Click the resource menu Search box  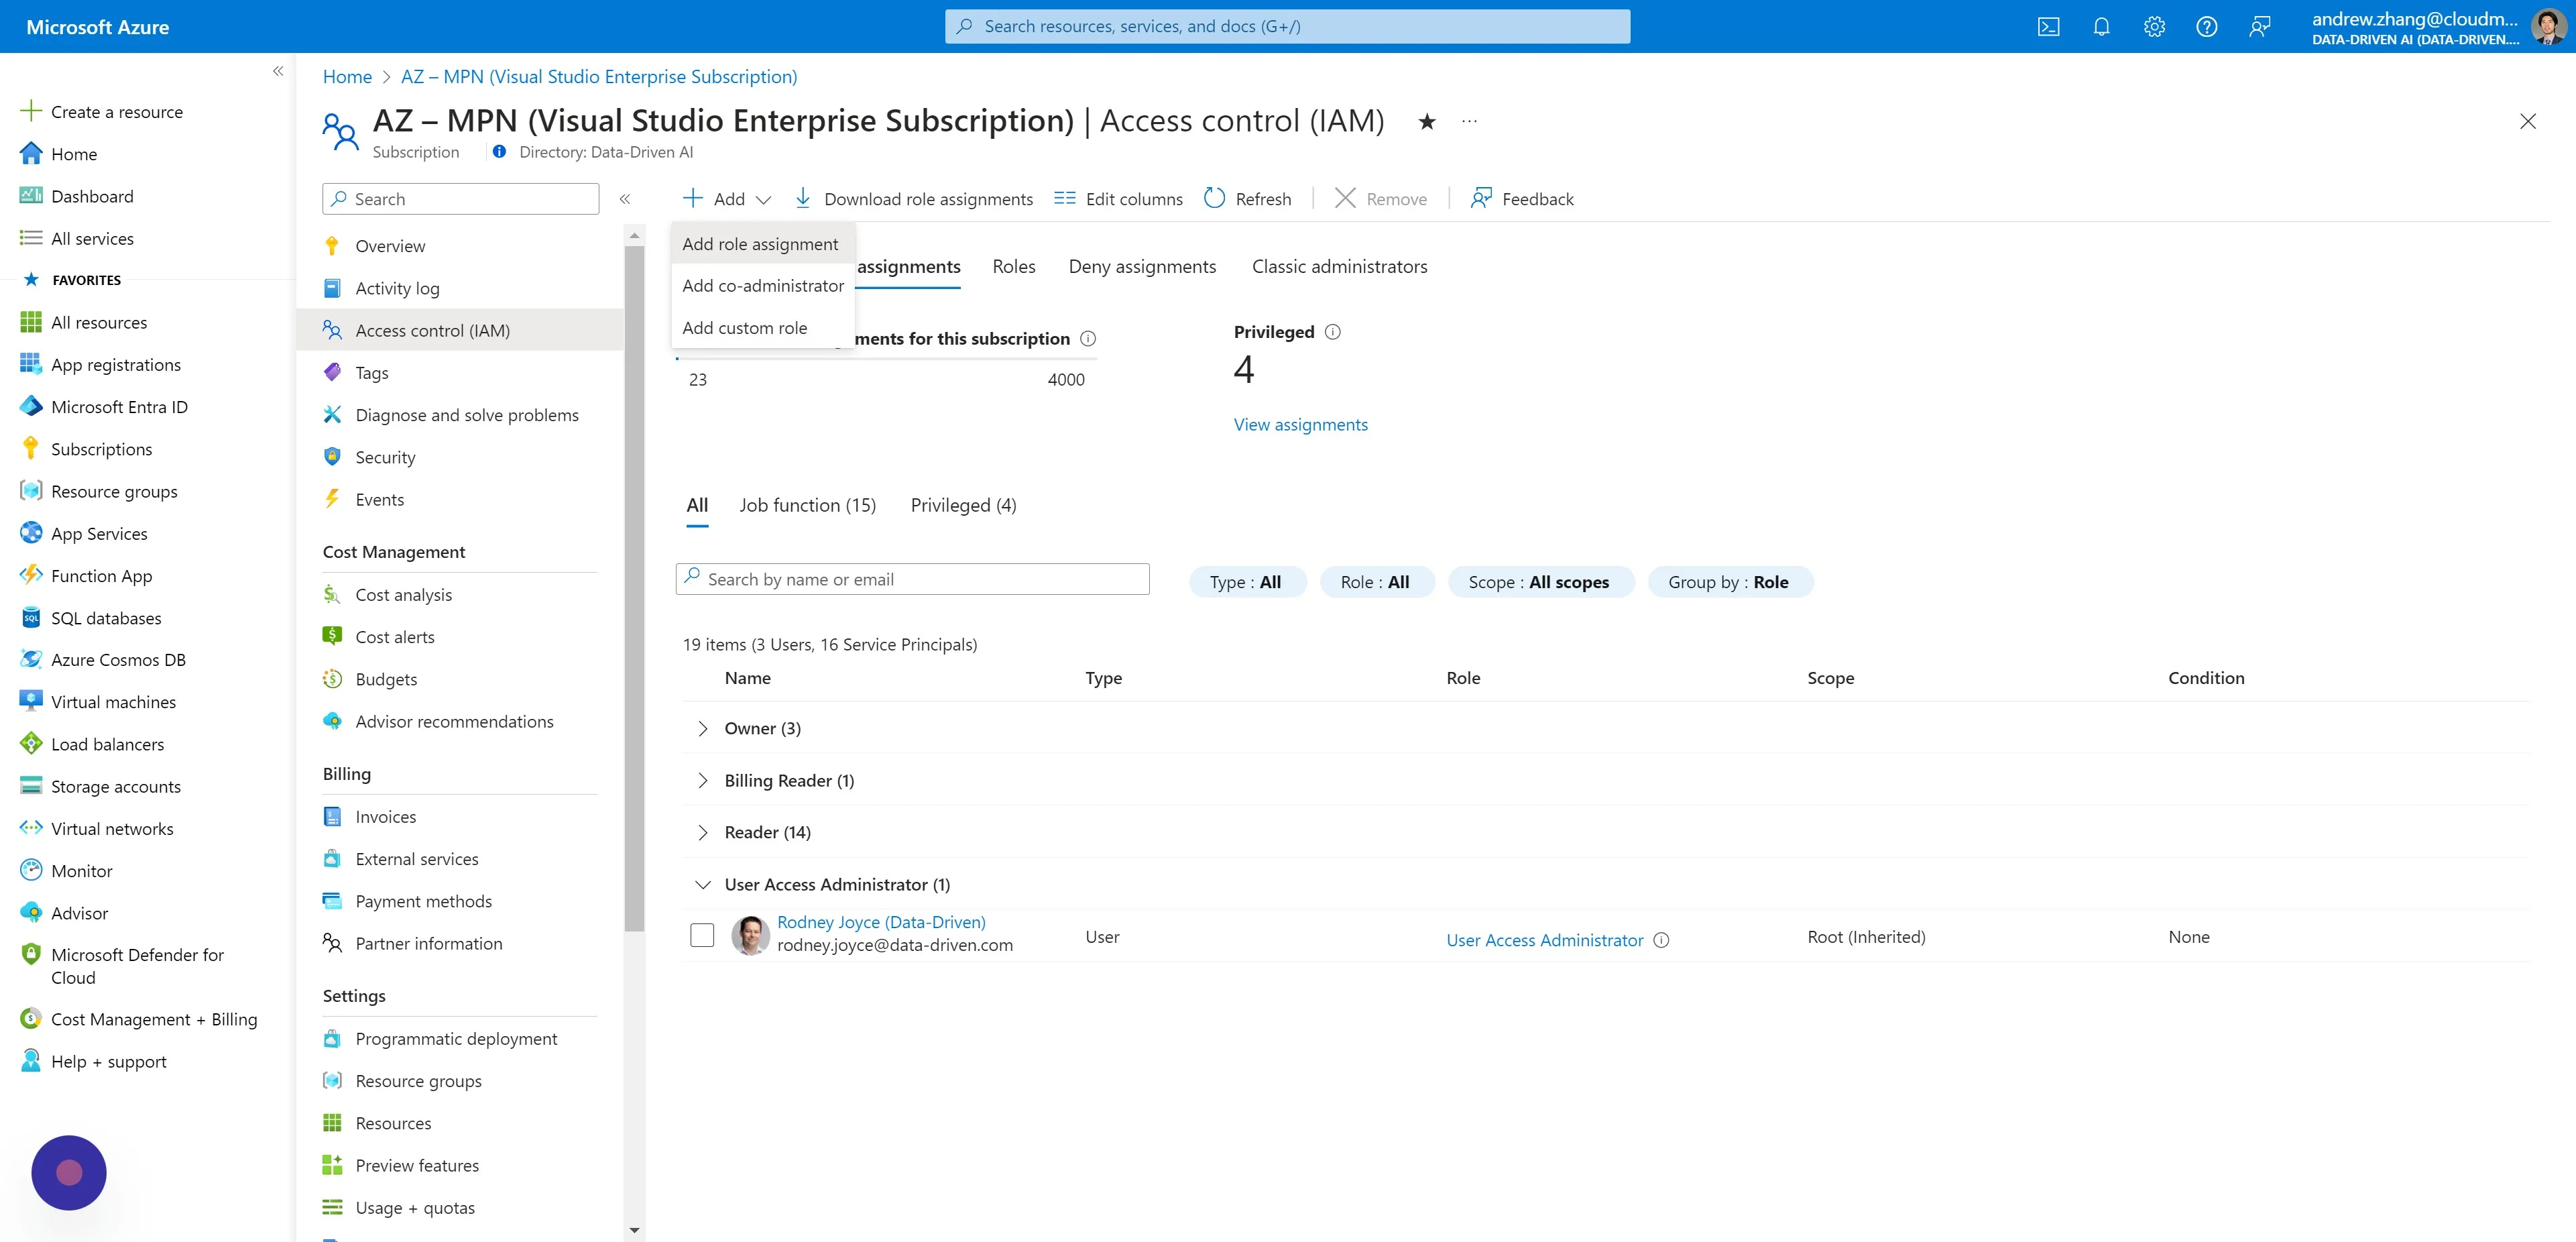pyautogui.click(x=460, y=199)
